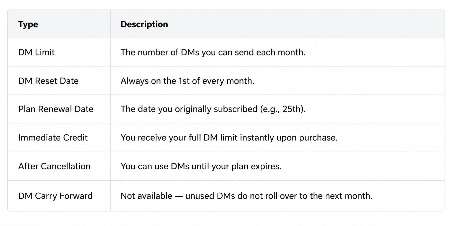This screenshot has height=226, width=452.
Task: Click the until plan expires description
Action: click(201, 166)
